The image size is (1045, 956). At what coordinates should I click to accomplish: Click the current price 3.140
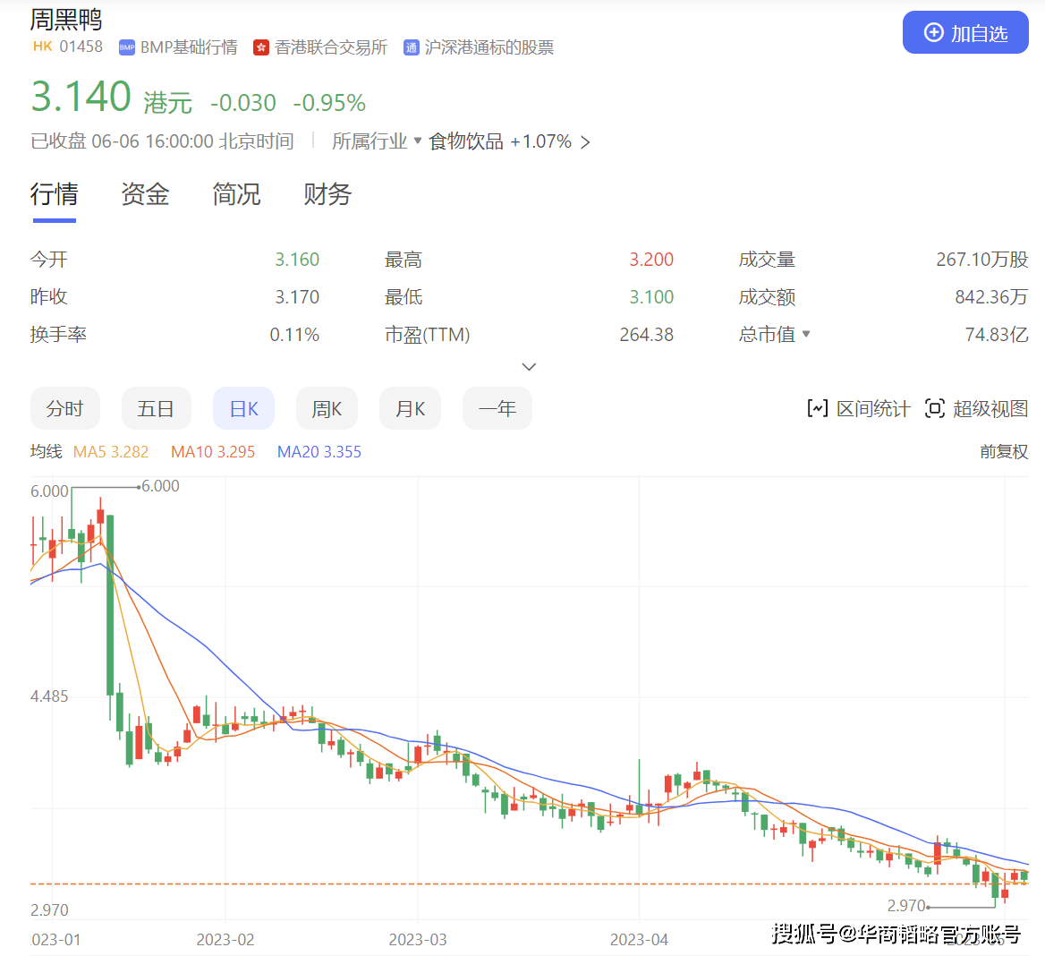[81, 96]
